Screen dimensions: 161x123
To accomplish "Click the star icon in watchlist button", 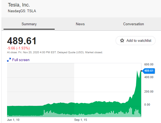I will tap(122, 40).
